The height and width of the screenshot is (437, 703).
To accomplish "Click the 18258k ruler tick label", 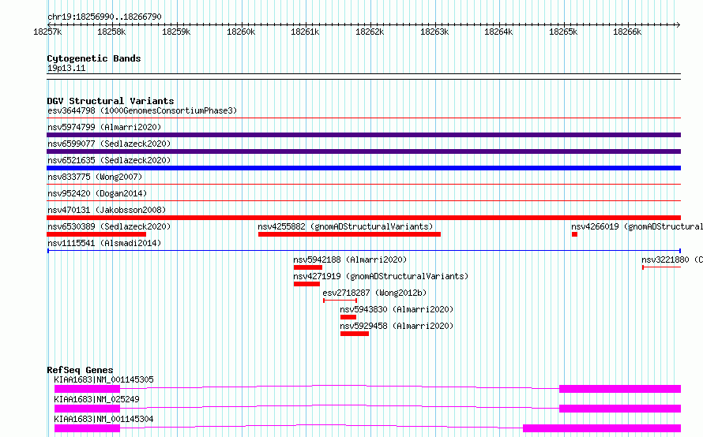I will pyautogui.click(x=111, y=32).
